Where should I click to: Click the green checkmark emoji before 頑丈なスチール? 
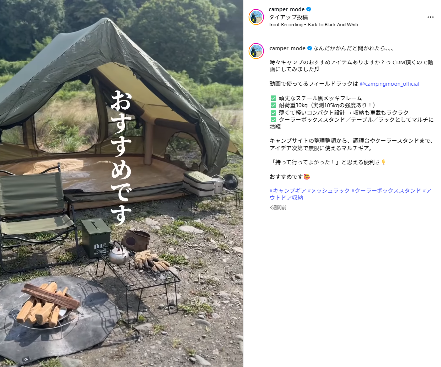click(x=273, y=98)
